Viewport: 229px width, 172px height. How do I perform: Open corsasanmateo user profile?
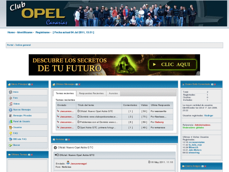point(197,142)
